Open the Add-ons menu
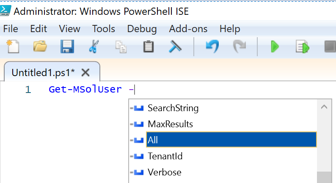 188,29
